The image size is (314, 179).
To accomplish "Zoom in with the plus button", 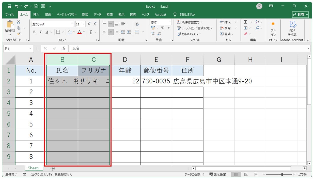I will (x=294, y=174).
